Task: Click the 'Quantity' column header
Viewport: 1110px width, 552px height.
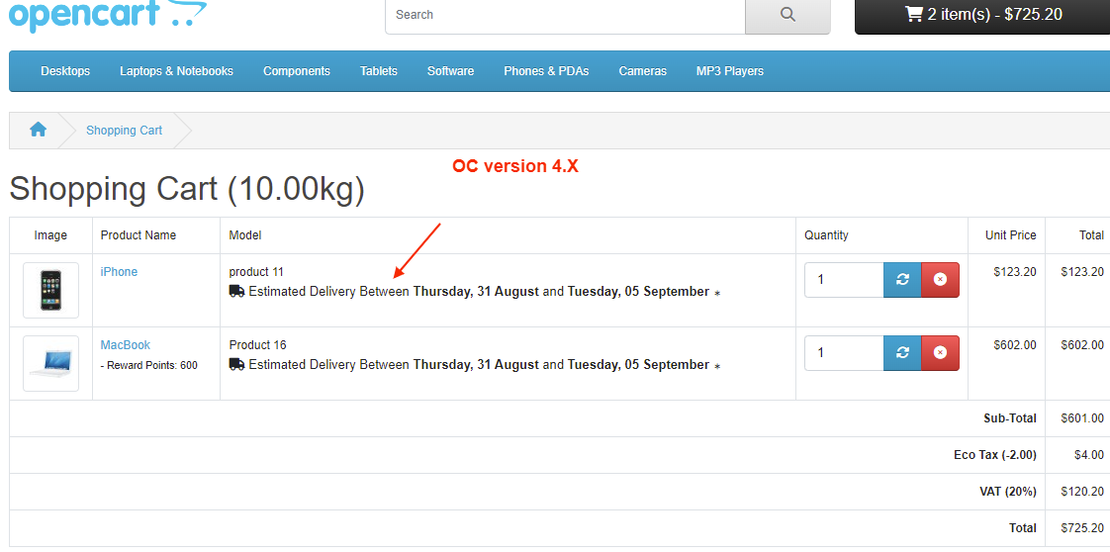Action: point(826,235)
